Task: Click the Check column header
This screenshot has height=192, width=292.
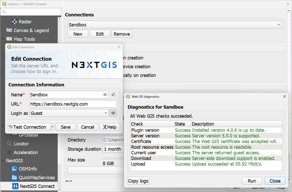Action: pos(152,124)
